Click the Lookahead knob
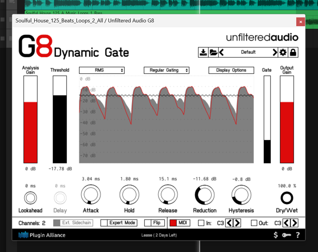318x252 pixels. [31, 198]
